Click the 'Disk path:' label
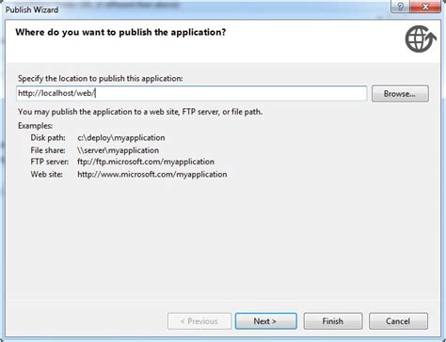446x342 pixels. point(48,138)
